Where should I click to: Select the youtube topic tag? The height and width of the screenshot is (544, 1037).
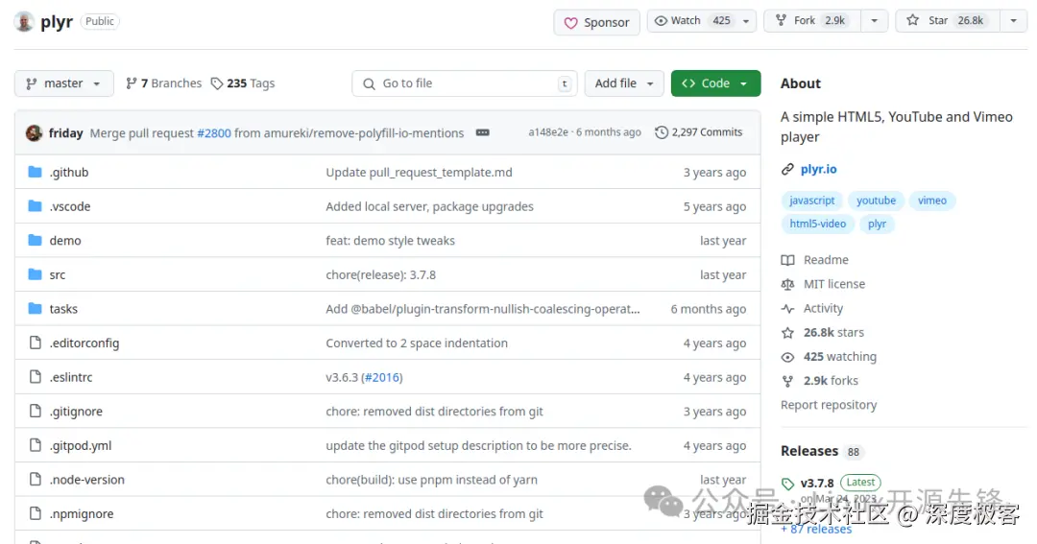click(x=877, y=201)
